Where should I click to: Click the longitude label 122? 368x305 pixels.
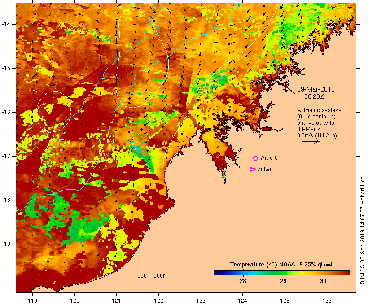(x=159, y=301)
